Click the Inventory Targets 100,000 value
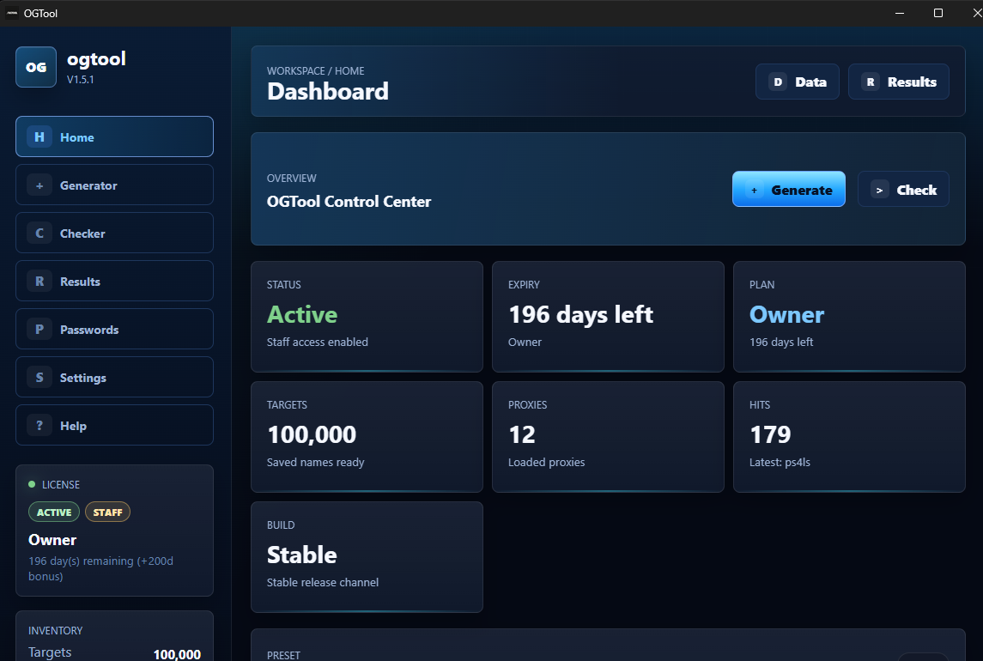This screenshot has width=983, height=661. tap(177, 654)
